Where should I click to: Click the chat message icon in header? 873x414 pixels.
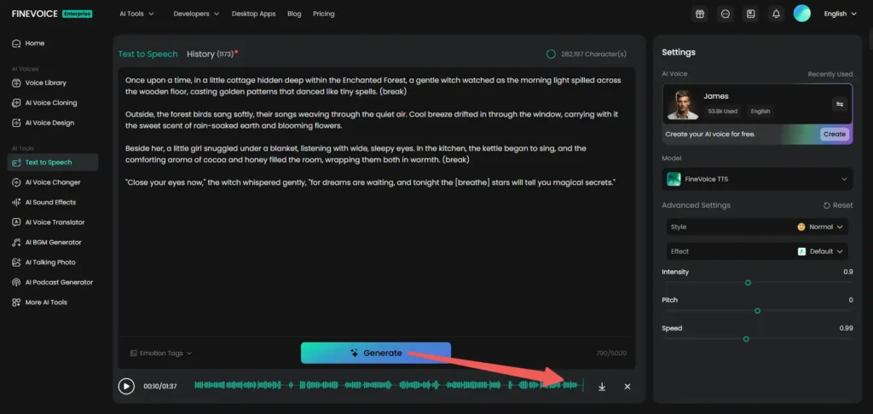click(x=726, y=14)
